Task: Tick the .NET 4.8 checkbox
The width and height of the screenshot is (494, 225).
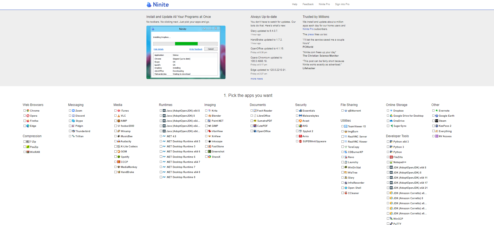Action: (161, 136)
